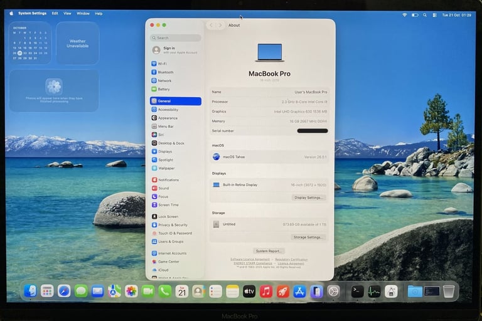Open the Apple menu

pos(11,14)
